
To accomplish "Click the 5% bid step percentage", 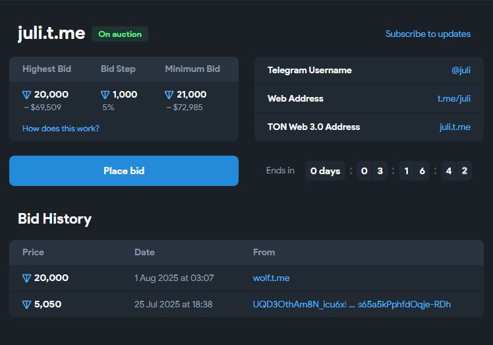I will click(108, 108).
